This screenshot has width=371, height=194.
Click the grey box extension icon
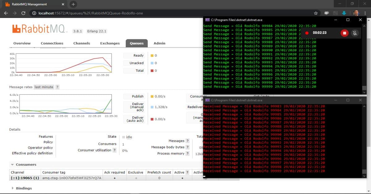[x=335, y=13]
